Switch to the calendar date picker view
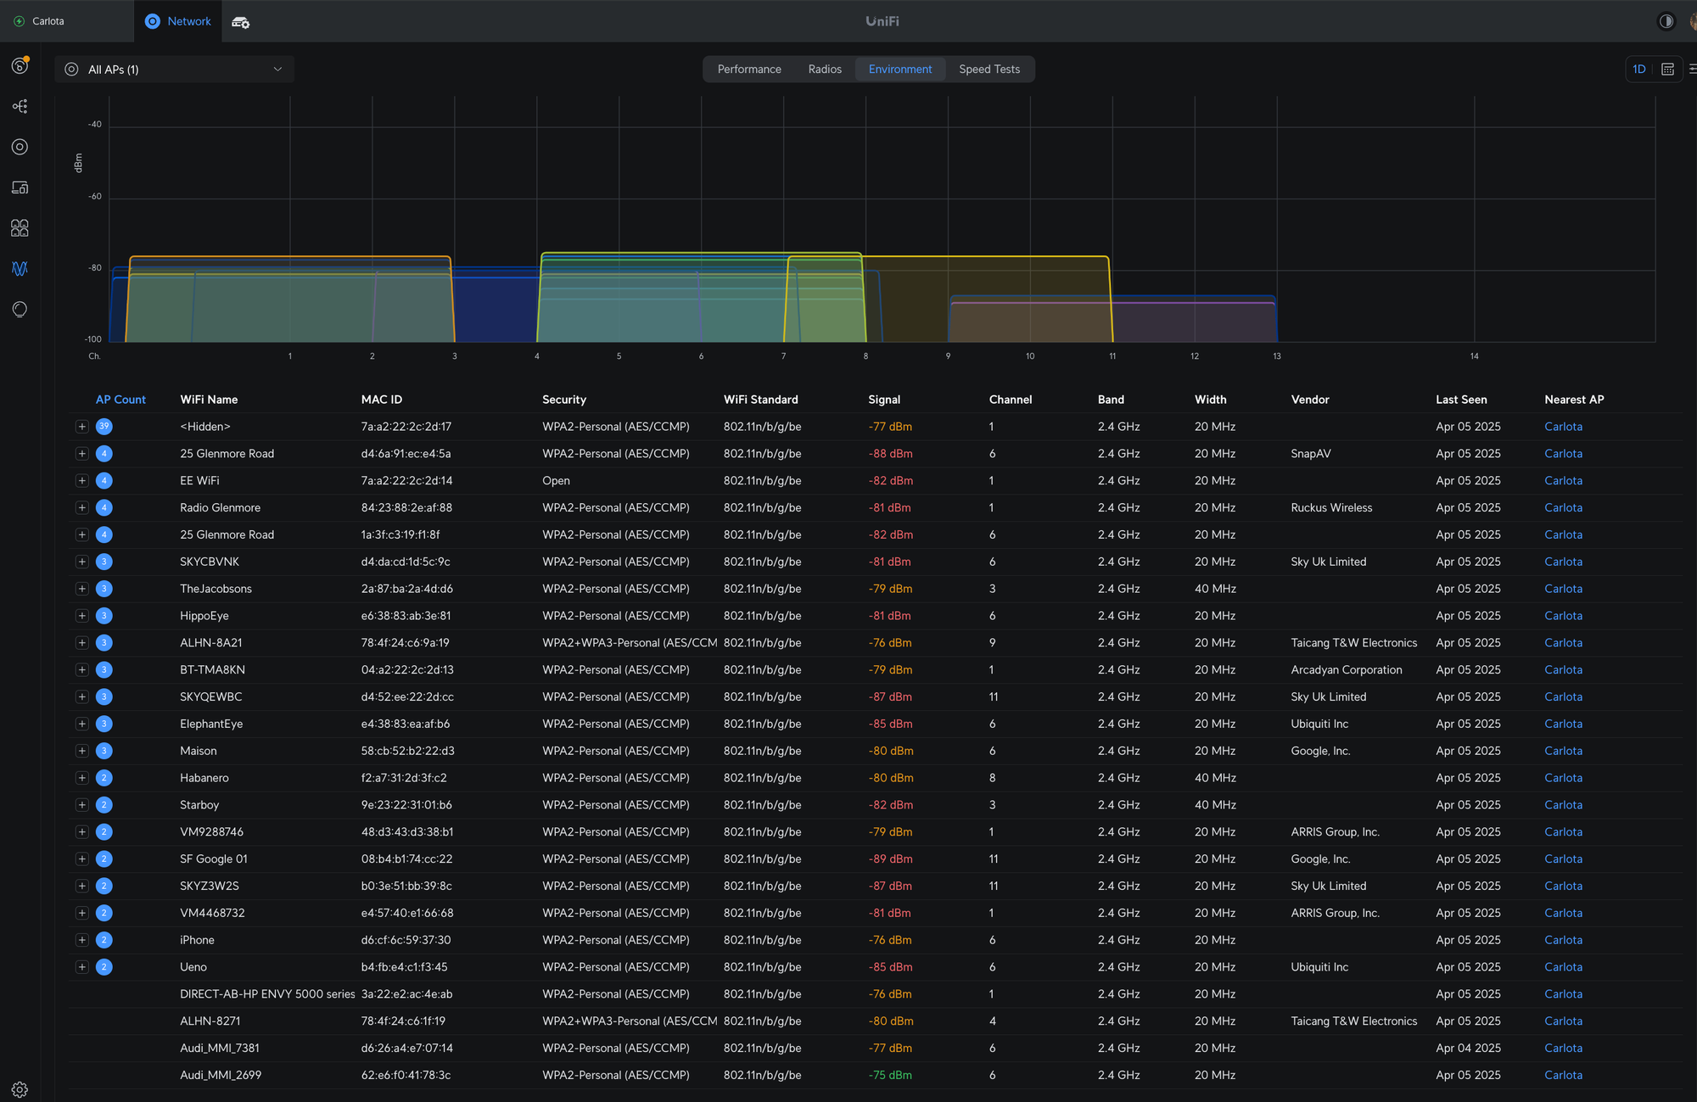This screenshot has width=1697, height=1102. tap(1667, 70)
